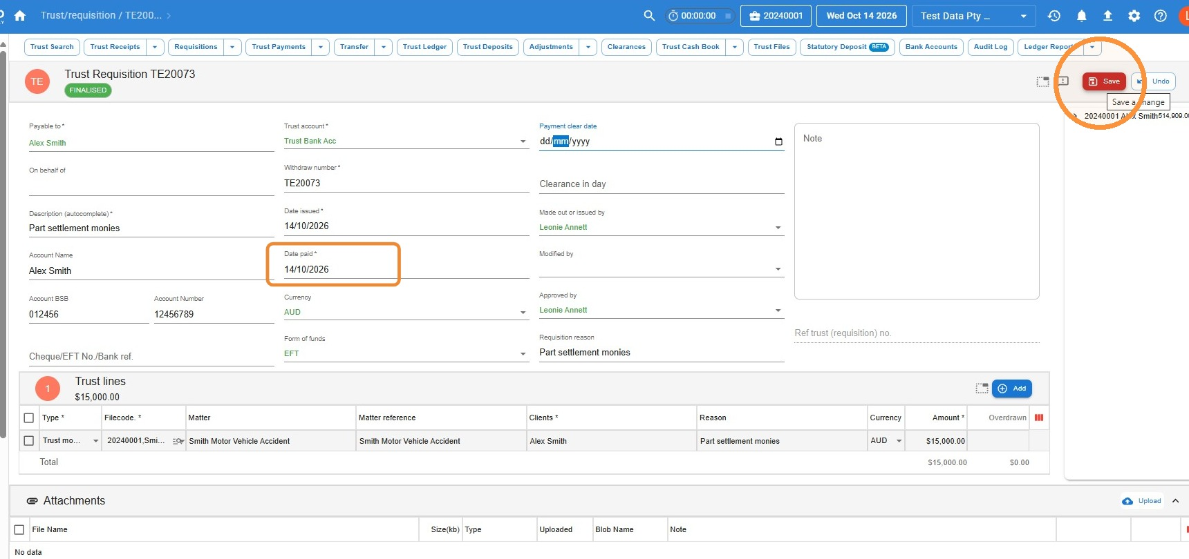1189x559 pixels.
Task: Click the dashed selection icon beside Save
Action: tap(1042, 81)
